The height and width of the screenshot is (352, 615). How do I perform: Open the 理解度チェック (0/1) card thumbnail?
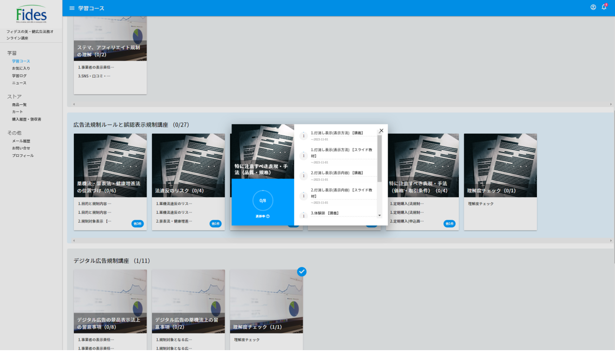[x=500, y=166]
